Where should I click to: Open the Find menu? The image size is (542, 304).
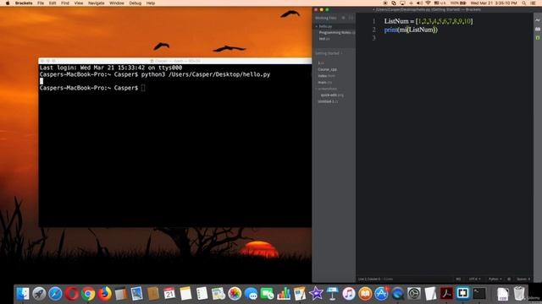(x=65, y=3)
